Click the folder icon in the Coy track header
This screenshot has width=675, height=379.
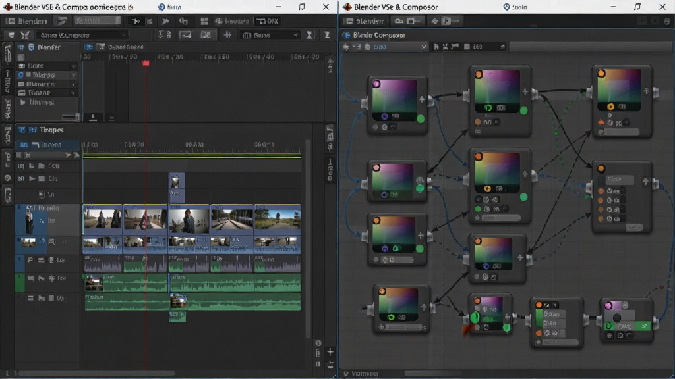pyautogui.click(x=42, y=166)
